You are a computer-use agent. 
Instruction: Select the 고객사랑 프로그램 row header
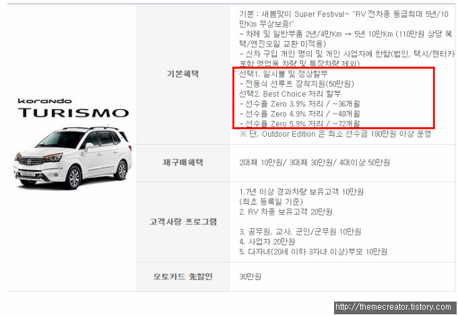[183, 222]
